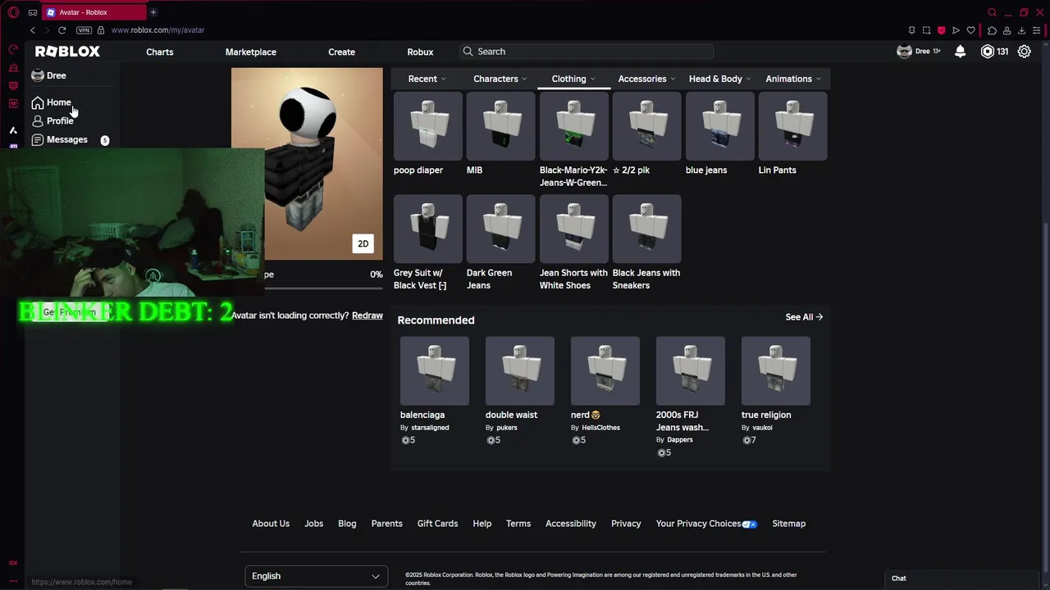Open the Messages icon in sidebar
The width and height of the screenshot is (1050, 590).
(x=38, y=140)
